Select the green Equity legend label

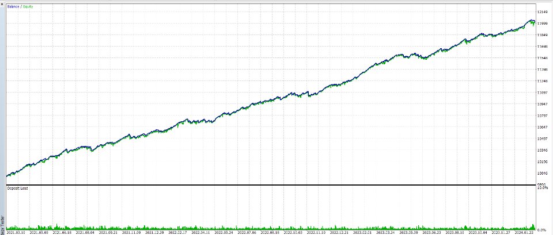pyautogui.click(x=28, y=7)
